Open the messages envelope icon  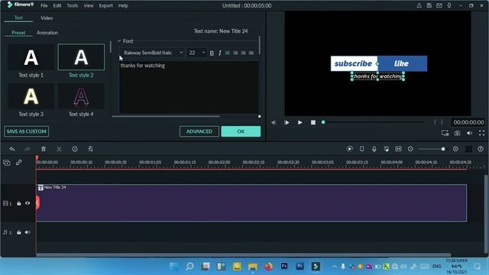439,5
